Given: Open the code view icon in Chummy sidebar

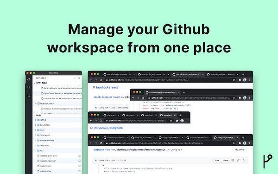Looking at the screenshot, I should pyautogui.click(x=29, y=79).
